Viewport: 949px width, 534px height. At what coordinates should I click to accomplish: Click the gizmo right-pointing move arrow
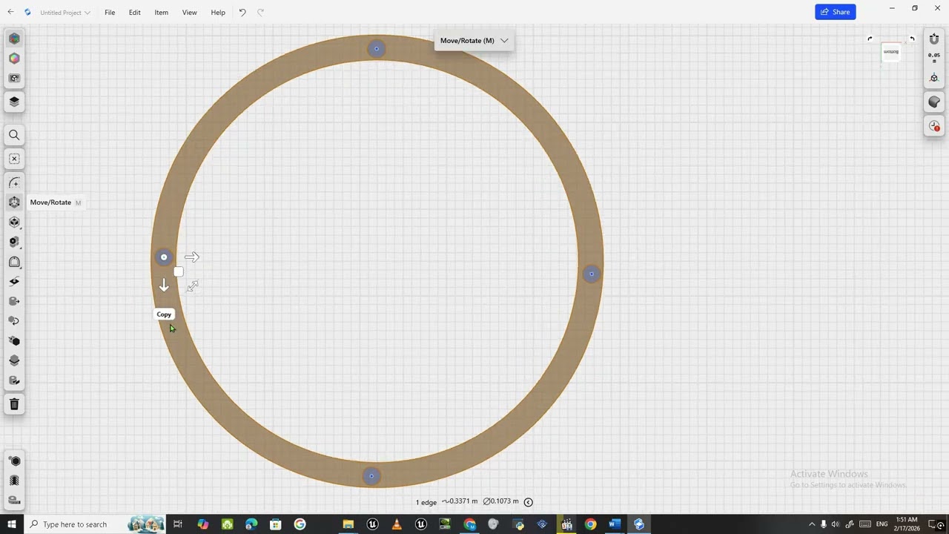192,257
